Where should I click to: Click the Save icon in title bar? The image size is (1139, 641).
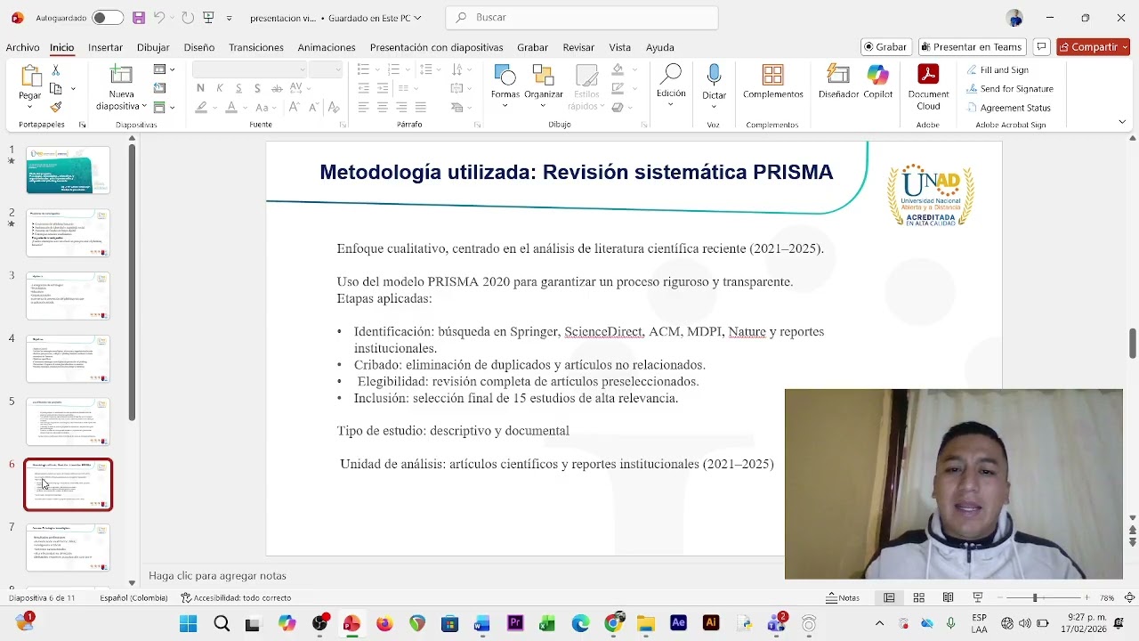(x=138, y=18)
